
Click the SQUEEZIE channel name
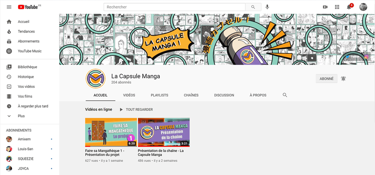26,159
